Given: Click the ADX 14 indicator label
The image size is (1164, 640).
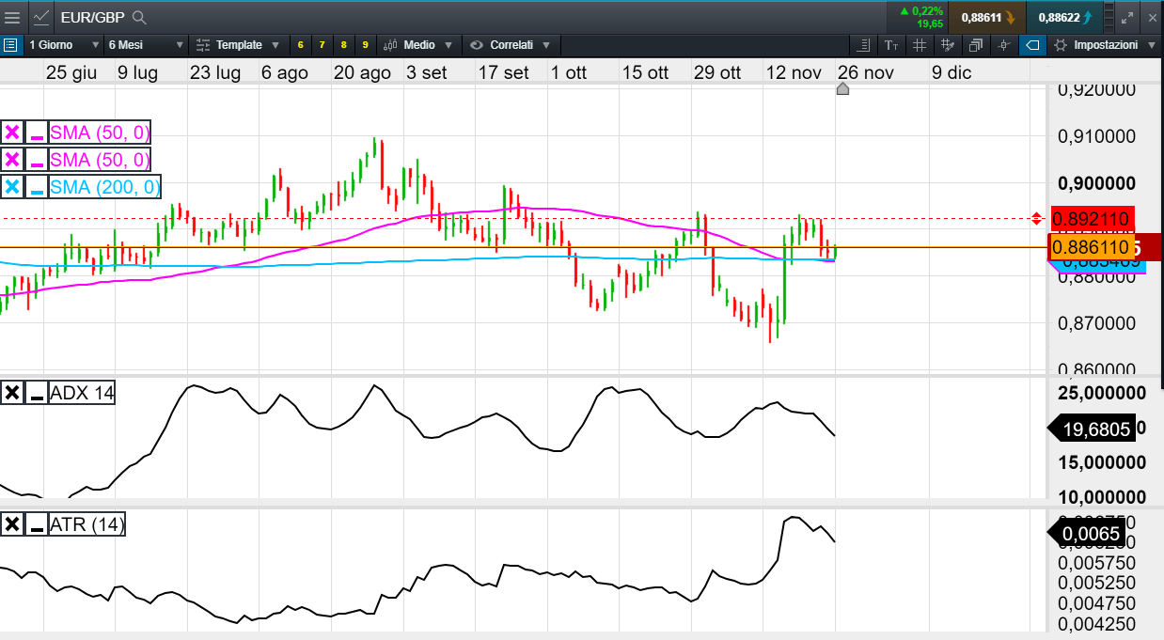Looking at the screenshot, I should [x=82, y=393].
